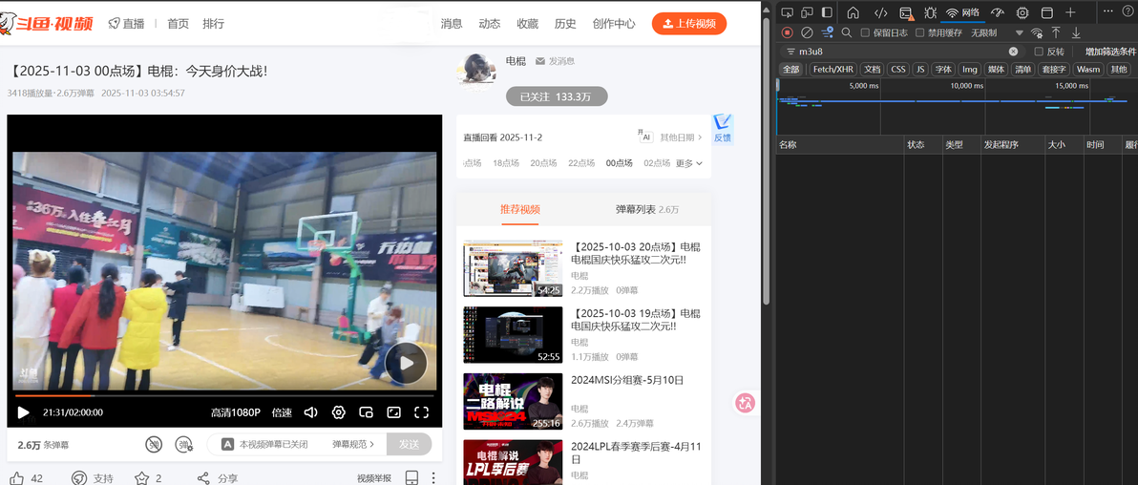The height and width of the screenshot is (485, 1138).
Task: Seek on the video progress bar
Action: coord(224,395)
